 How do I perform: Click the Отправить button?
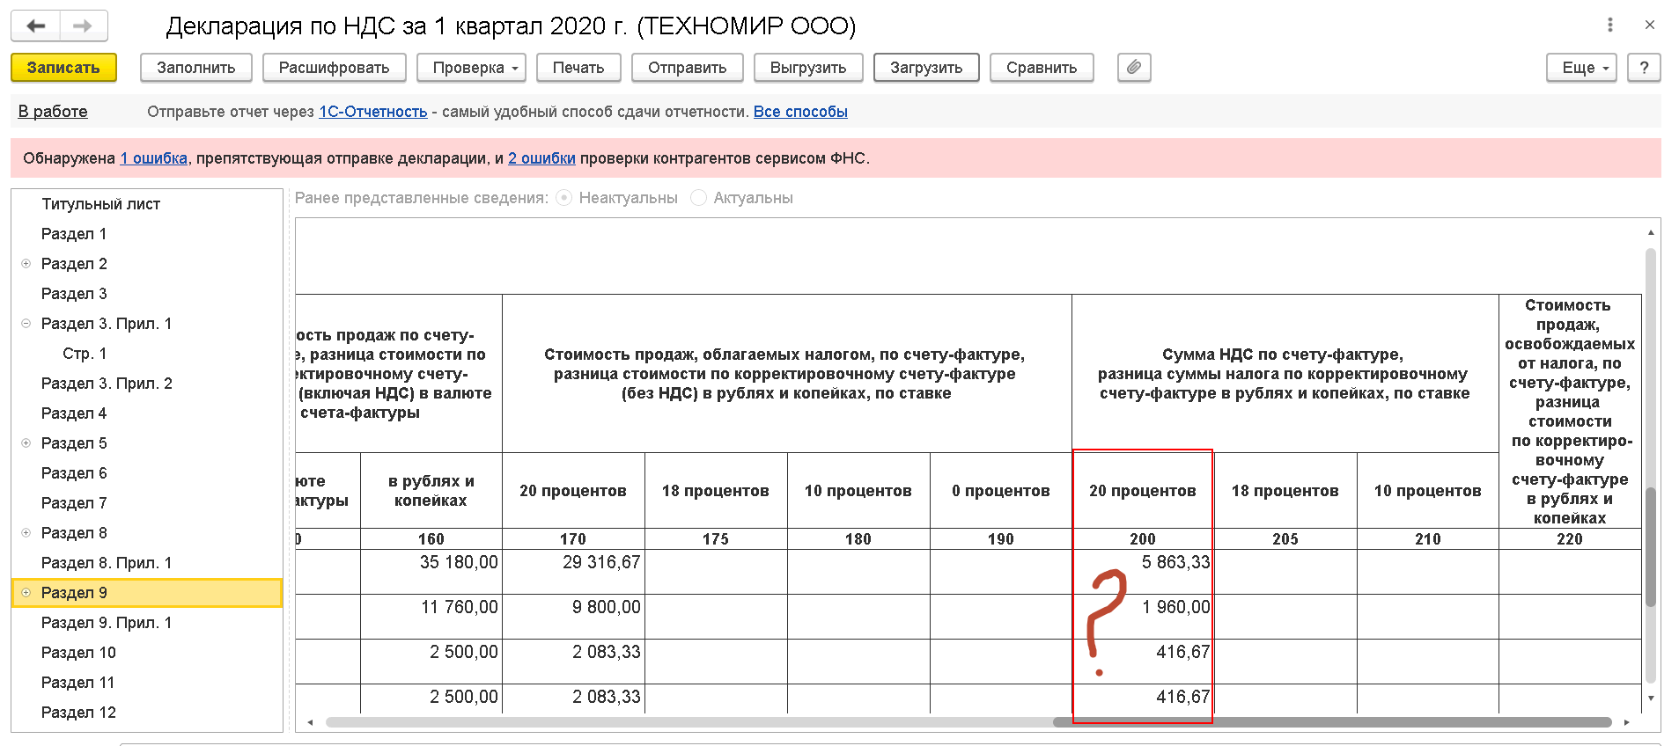(688, 68)
